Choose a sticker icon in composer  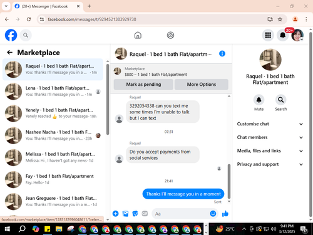pyautogui.click(x=135, y=214)
